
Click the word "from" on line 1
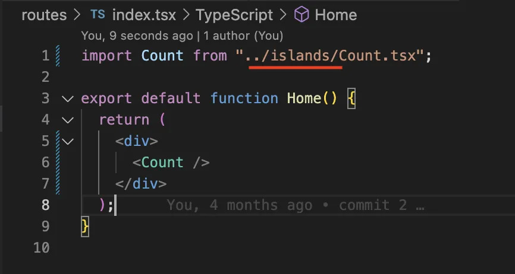pyautogui.click(x=210, y=56)
